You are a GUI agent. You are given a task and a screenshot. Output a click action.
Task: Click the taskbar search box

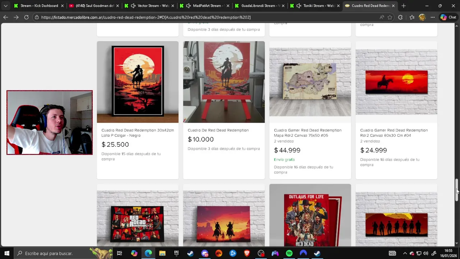pyautogui.click(x=63, y=253)
